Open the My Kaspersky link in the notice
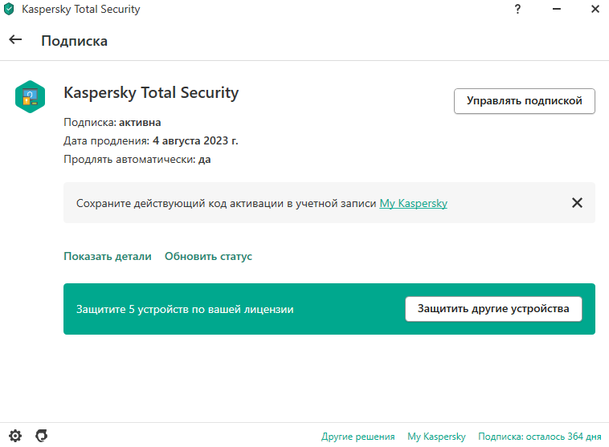This screenshot has width=609, height=447. 413,203
